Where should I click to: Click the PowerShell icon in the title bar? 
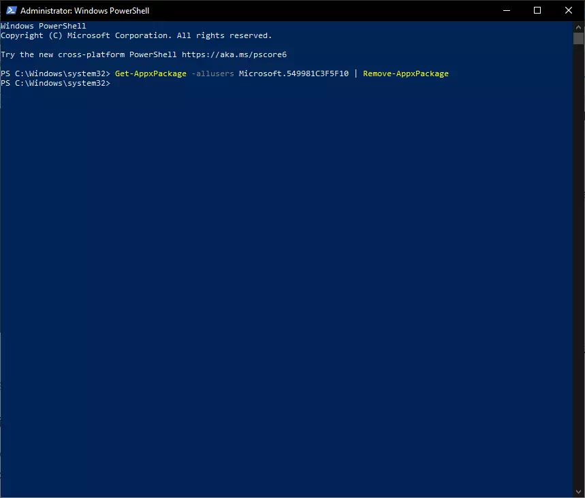tap(11, 10)
